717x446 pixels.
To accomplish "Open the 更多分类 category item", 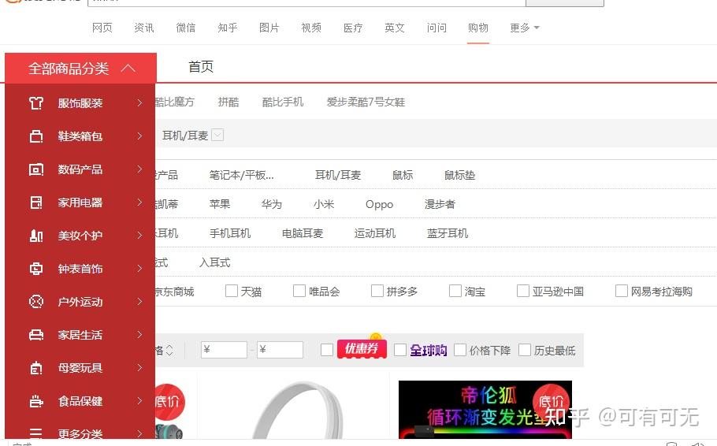I will tap(80, 433).
